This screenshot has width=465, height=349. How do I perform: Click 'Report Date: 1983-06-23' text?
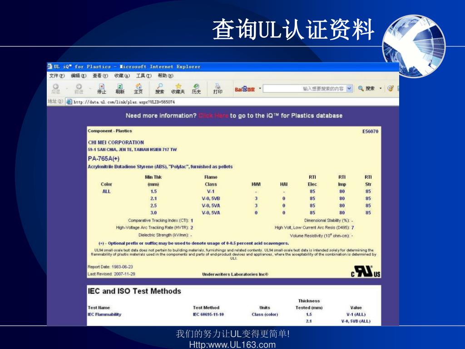(110, 267)
